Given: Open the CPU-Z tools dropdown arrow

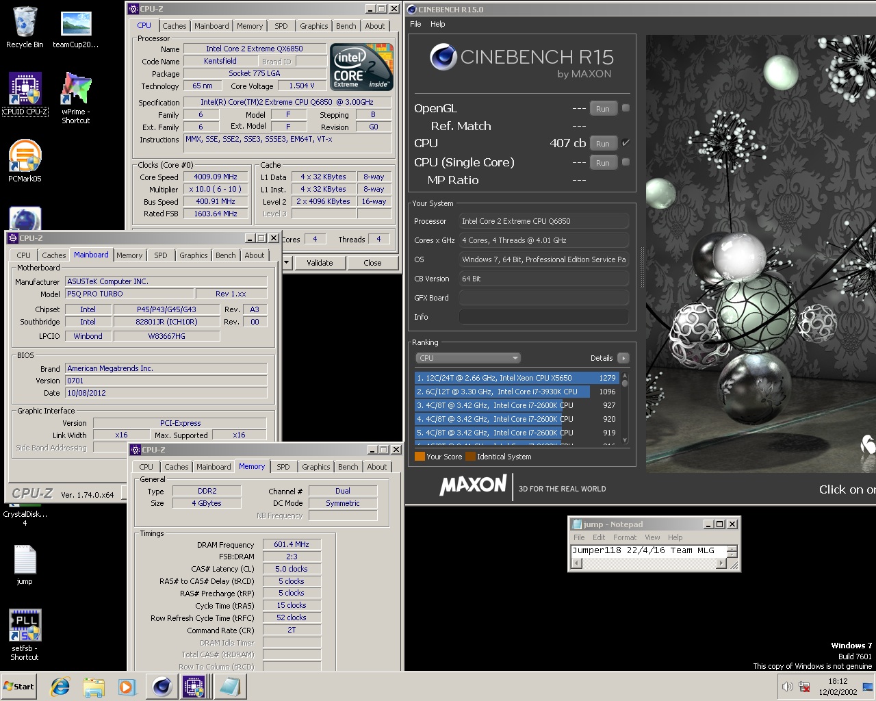Looking at the screenshot, I should pos(287,263).
